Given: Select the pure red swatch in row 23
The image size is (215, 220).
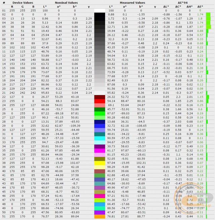Looking at the screenshot, I should tap(100, 101).
